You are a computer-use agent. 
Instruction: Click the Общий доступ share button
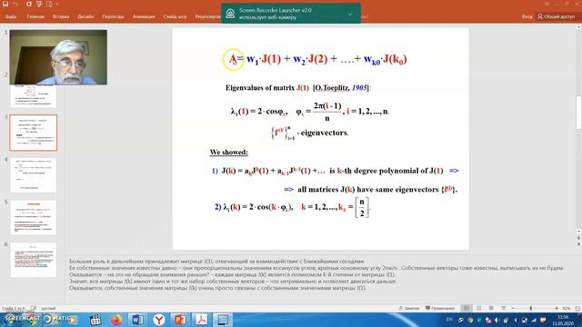coord(556,16)
